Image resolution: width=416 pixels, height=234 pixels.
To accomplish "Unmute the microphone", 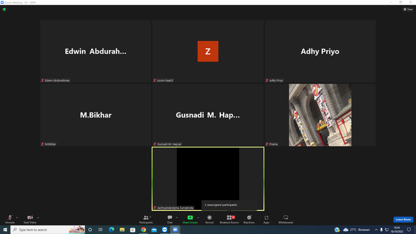I will click(10, 219).
